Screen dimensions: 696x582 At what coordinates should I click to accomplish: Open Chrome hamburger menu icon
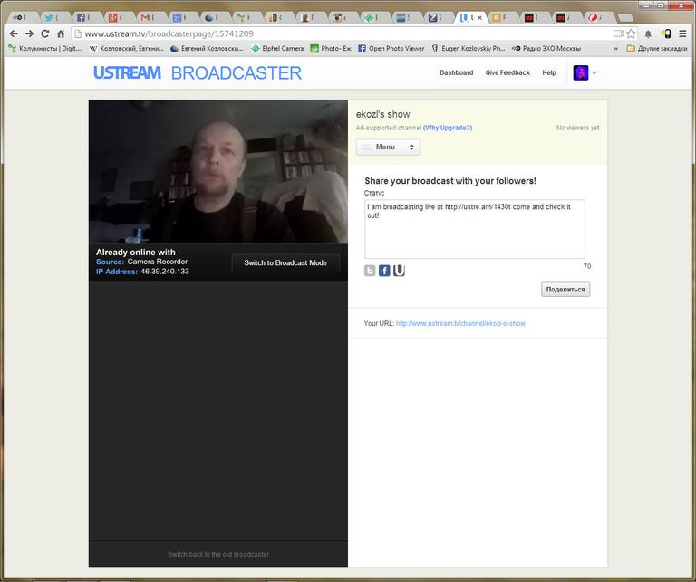tap(682, 33)
